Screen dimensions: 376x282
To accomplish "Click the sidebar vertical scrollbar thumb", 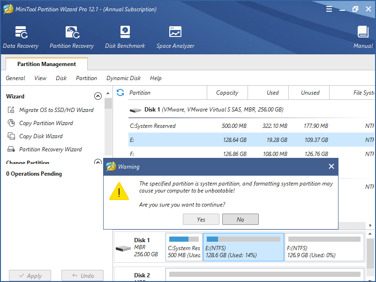I will pyautogui.click(x=108, y=103).
